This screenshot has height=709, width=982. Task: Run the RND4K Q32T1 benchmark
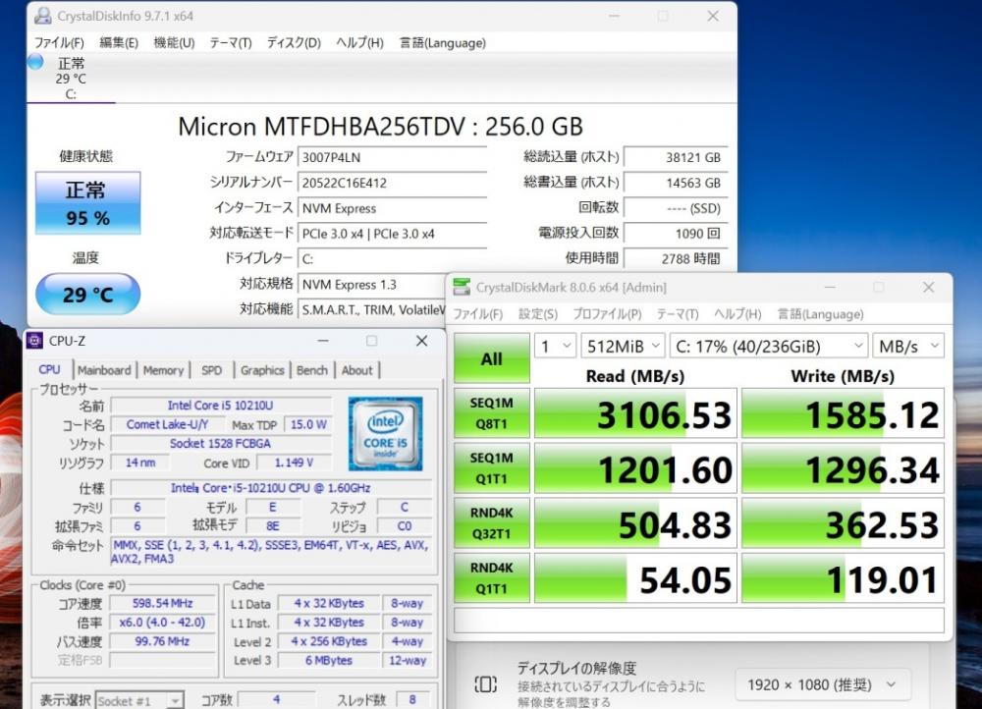click(x=492, y=523)
